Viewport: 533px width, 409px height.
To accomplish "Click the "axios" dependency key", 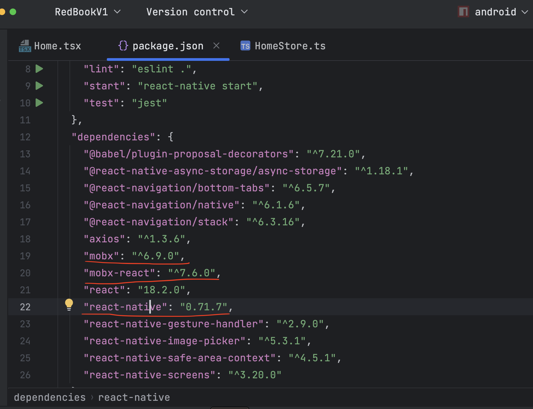I will coord(104,239).
